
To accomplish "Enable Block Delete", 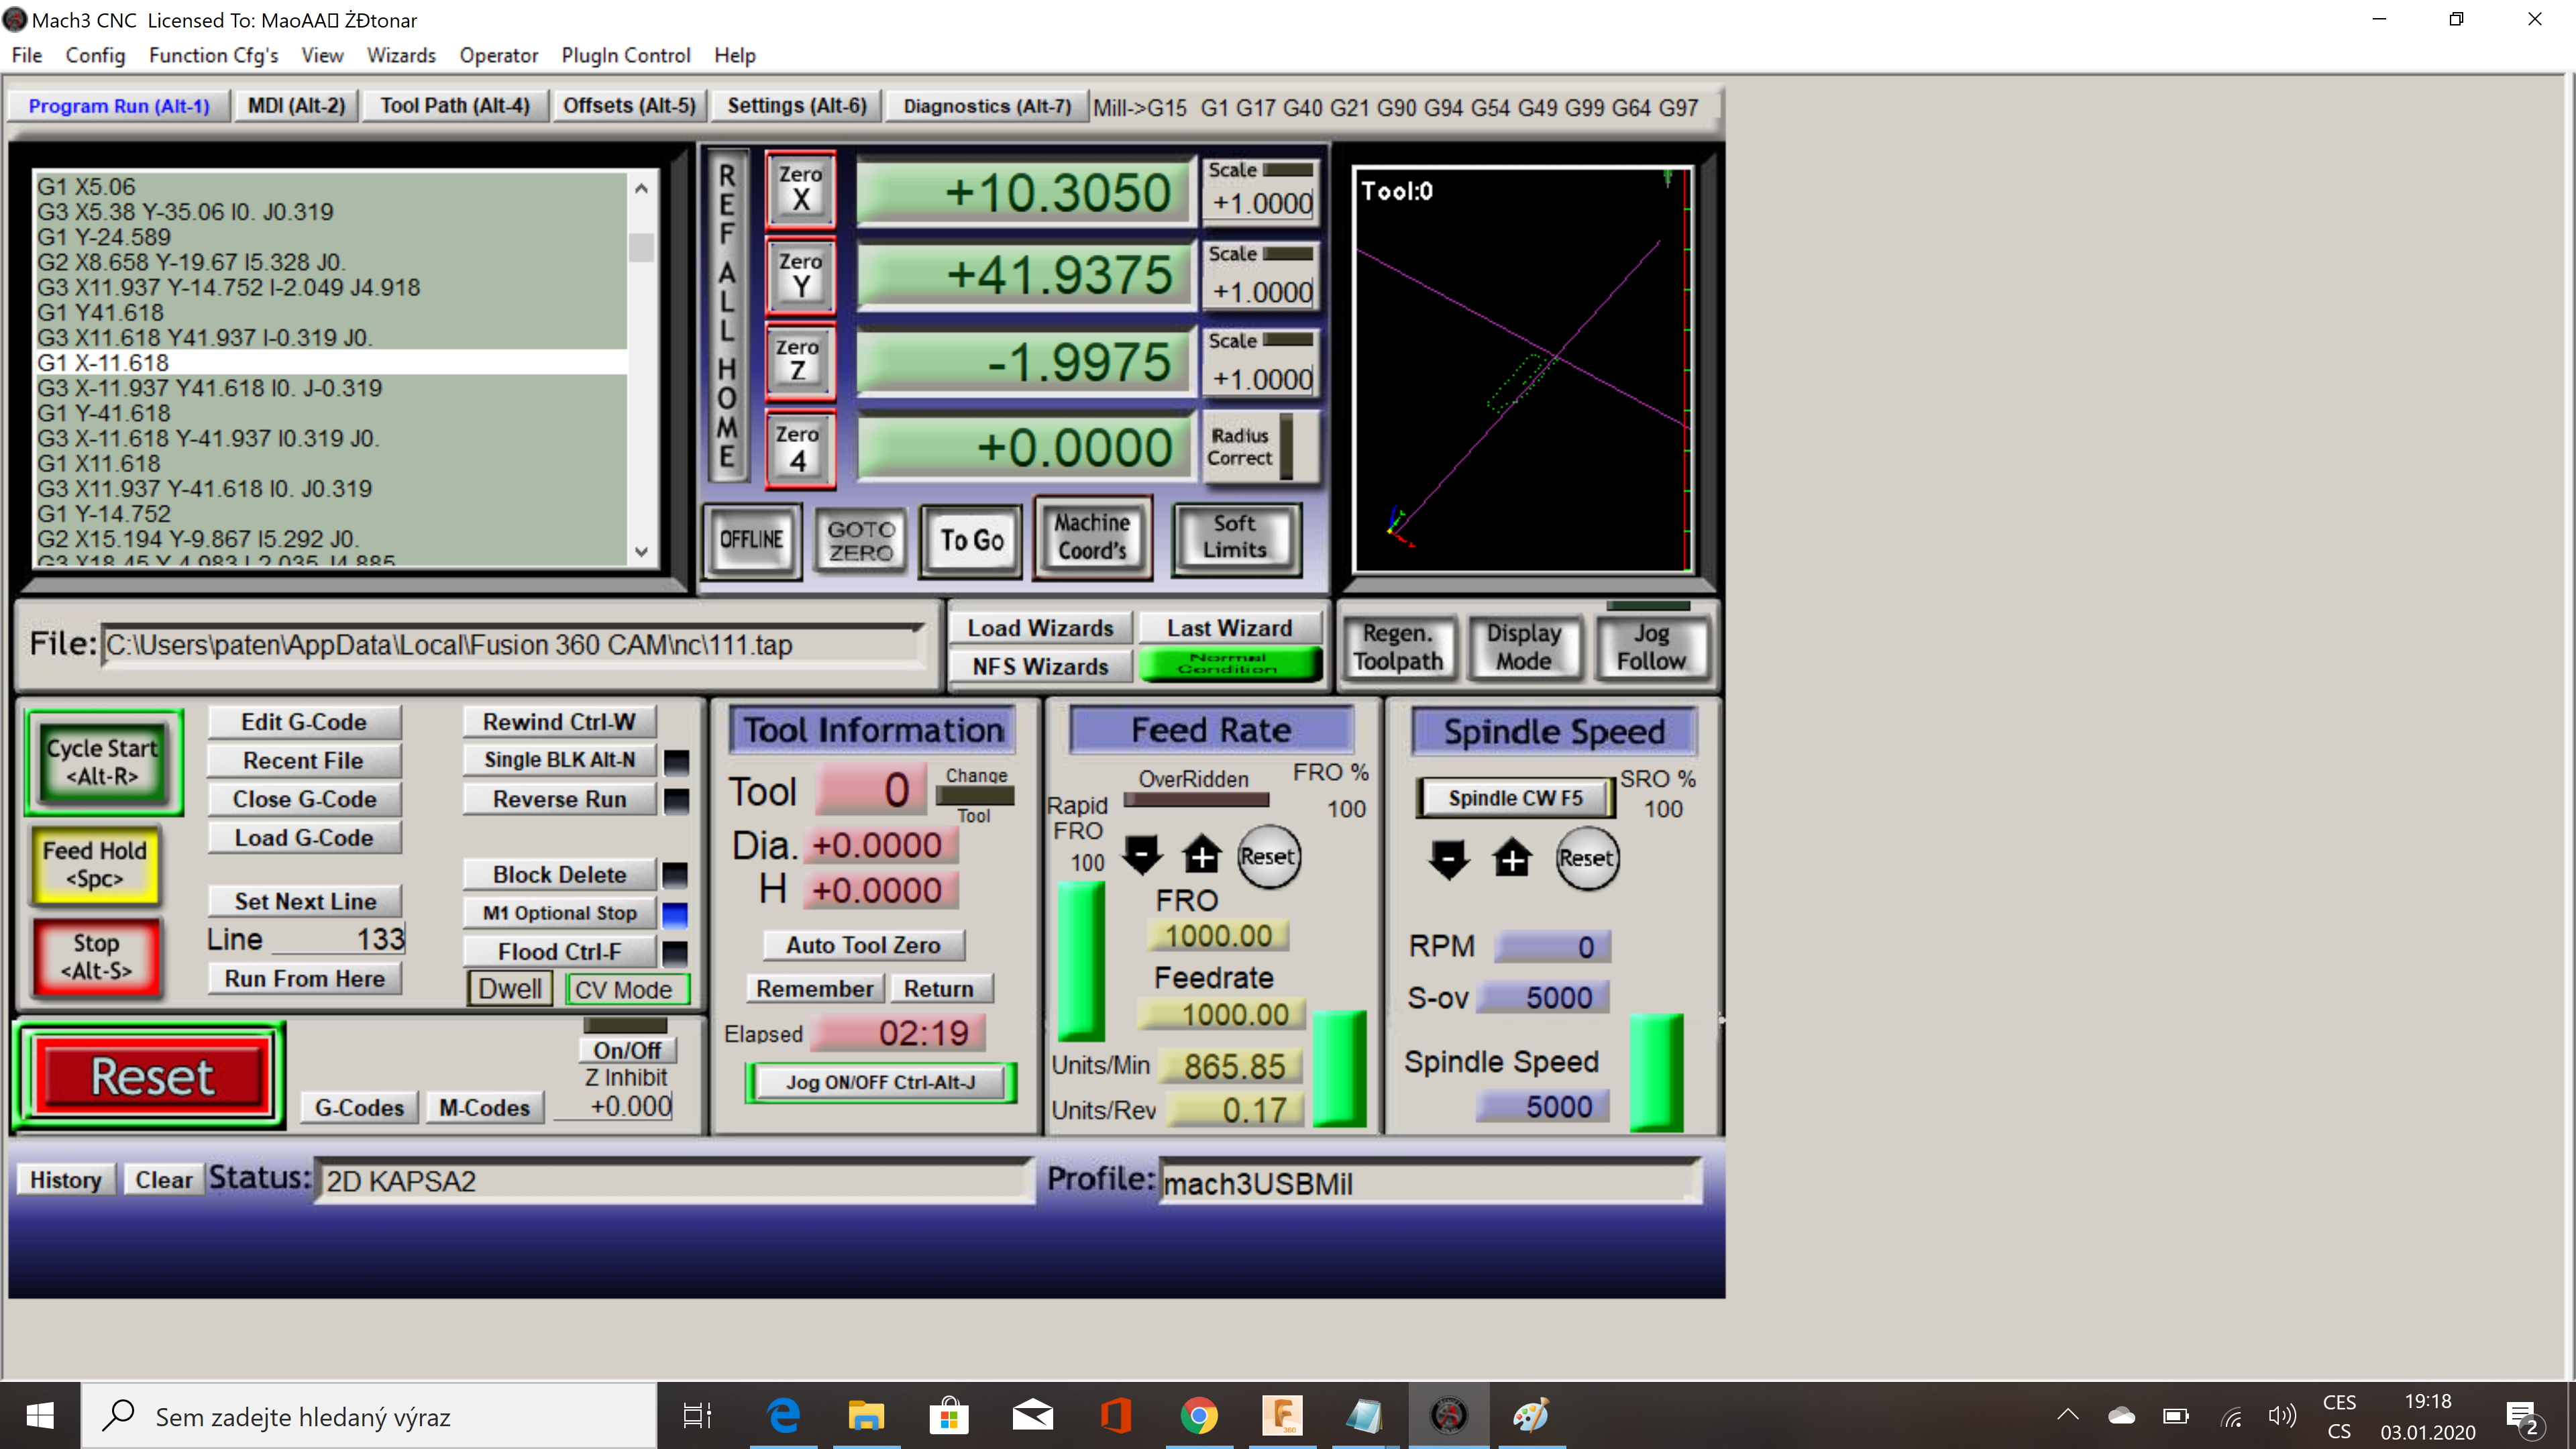I will [559, 875].
